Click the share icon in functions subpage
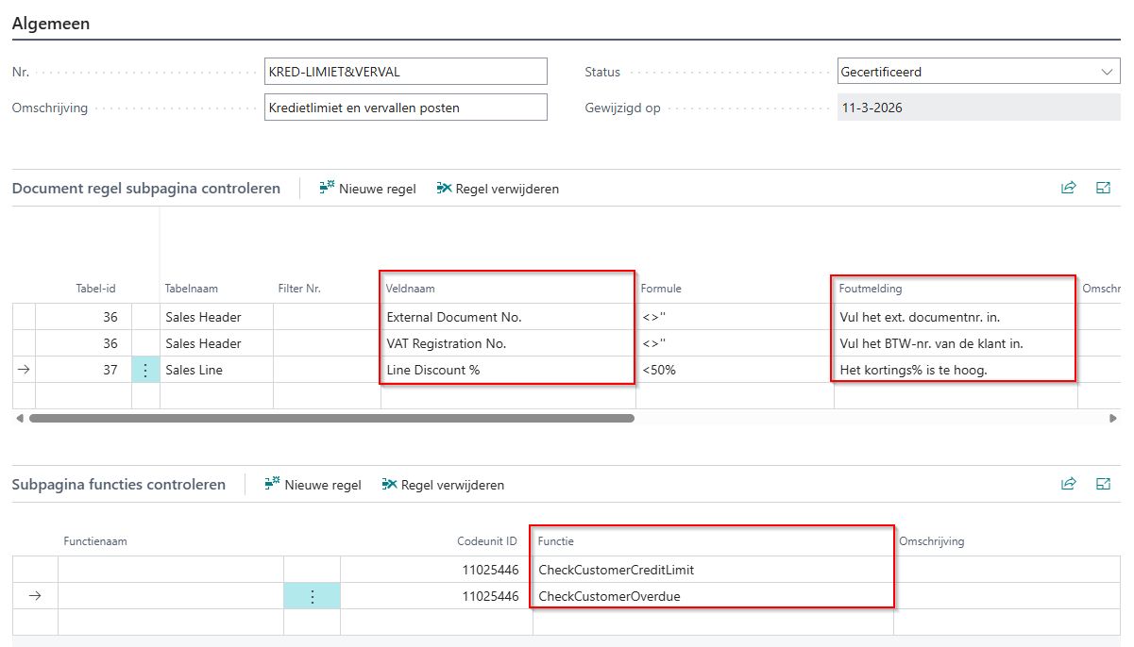This screenshot has height=647, width=1134. pyautogui.click(x=1068, y=484)
